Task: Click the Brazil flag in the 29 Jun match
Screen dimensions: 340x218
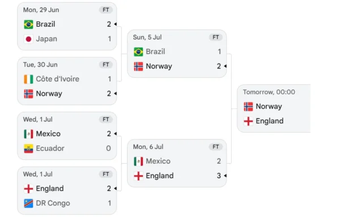Action: [x=28, y=24]
